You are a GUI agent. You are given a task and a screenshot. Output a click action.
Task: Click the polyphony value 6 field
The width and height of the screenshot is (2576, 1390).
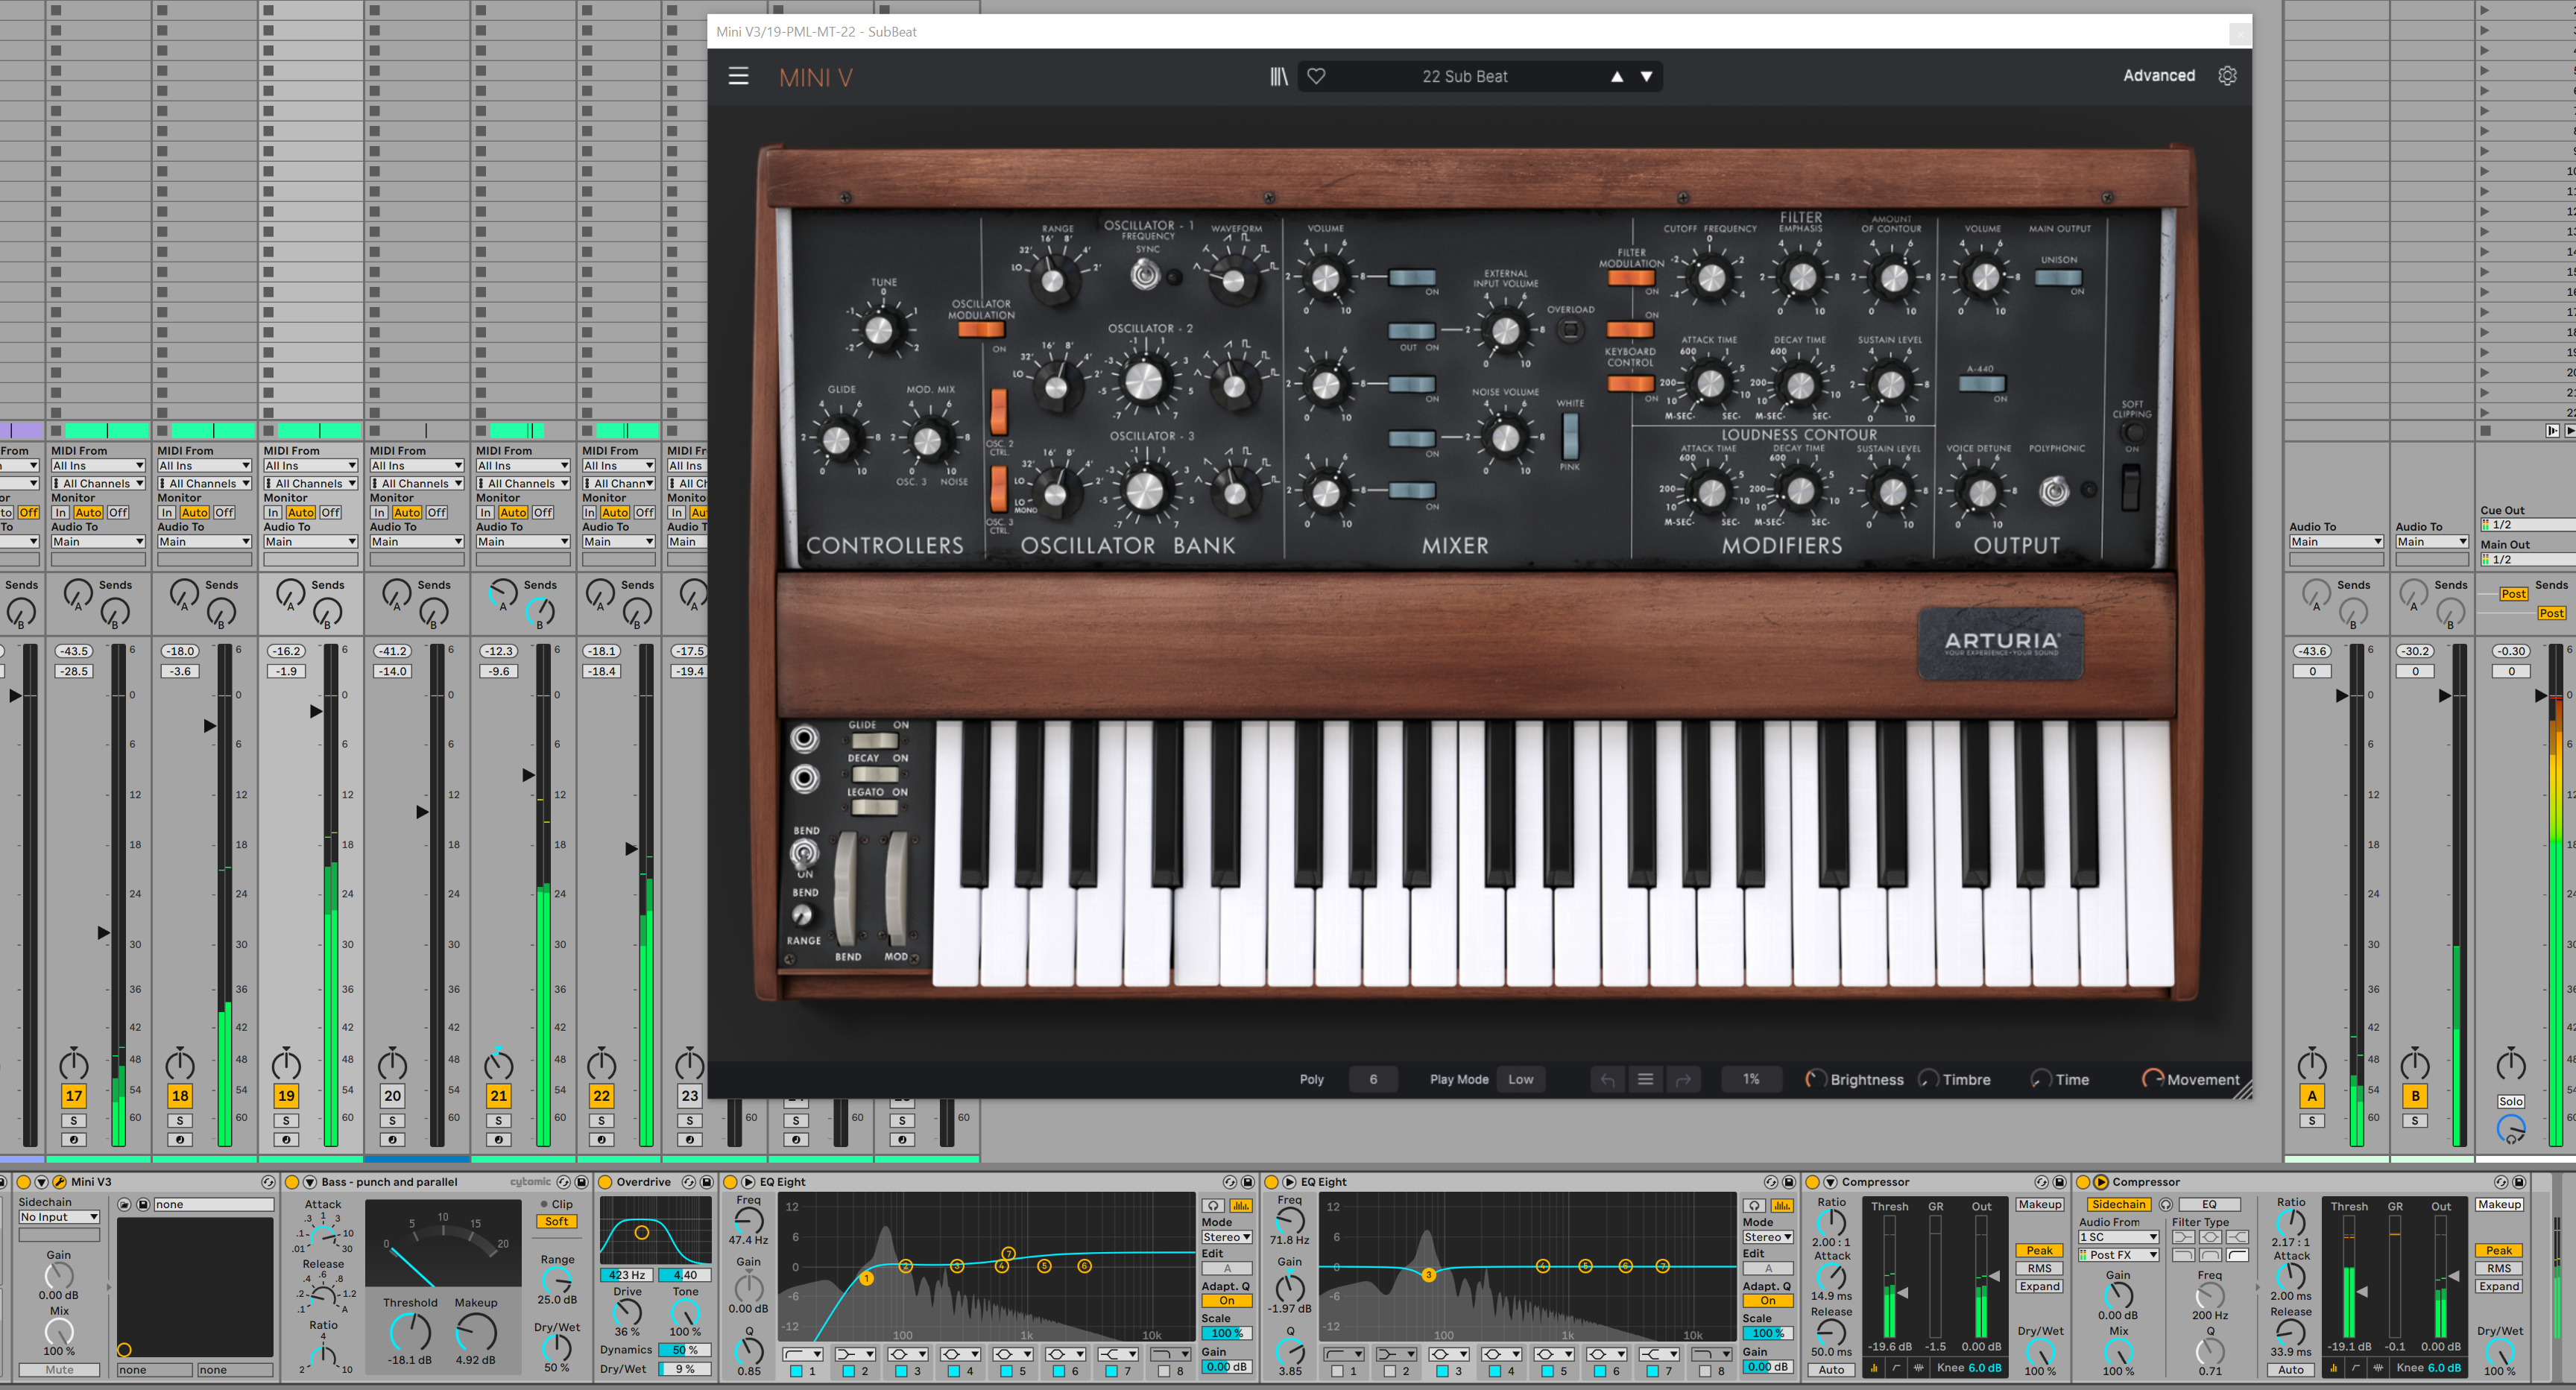[x=1372, y=1079]
